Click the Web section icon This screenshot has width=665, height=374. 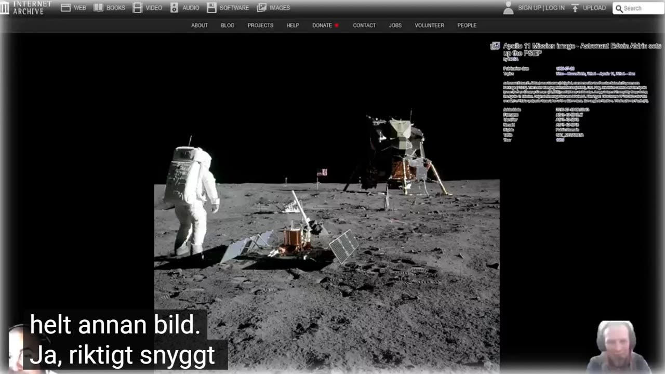point(65,8)
